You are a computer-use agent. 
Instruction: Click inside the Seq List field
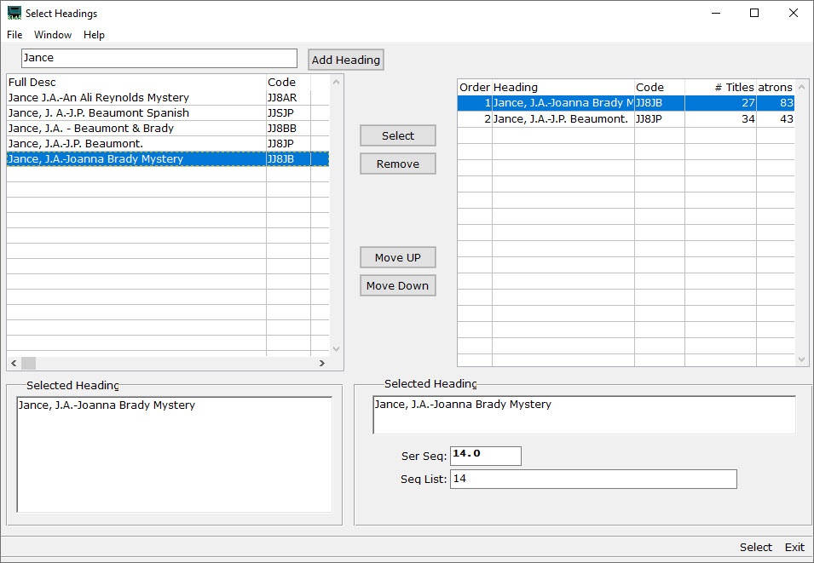click(592, 479)
